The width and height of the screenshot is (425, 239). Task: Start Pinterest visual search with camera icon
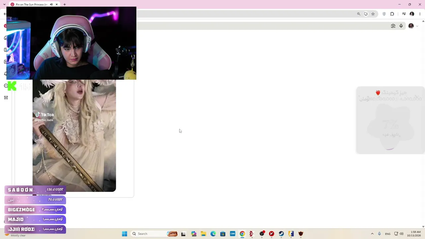point(393,26)
